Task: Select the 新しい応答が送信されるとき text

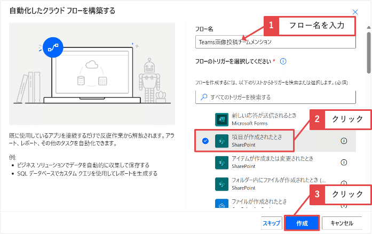Action: pyautogui.click(x=264, y=116)
